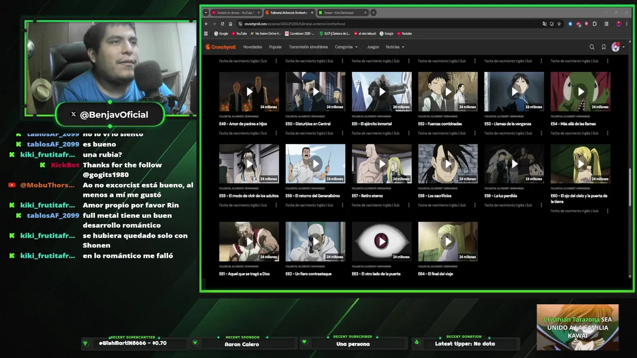The image size is (637, 358).
Task: Open the Crunchyroll watchlist bookmark icon
Action: coord(604,47)
